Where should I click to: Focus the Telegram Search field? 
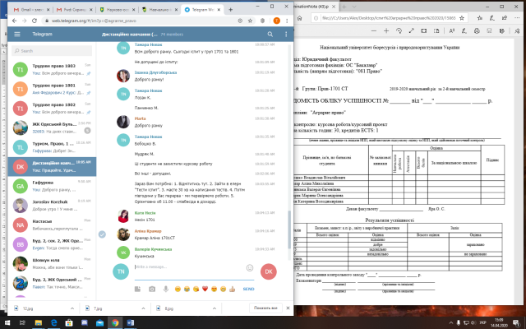coord(52,51)
